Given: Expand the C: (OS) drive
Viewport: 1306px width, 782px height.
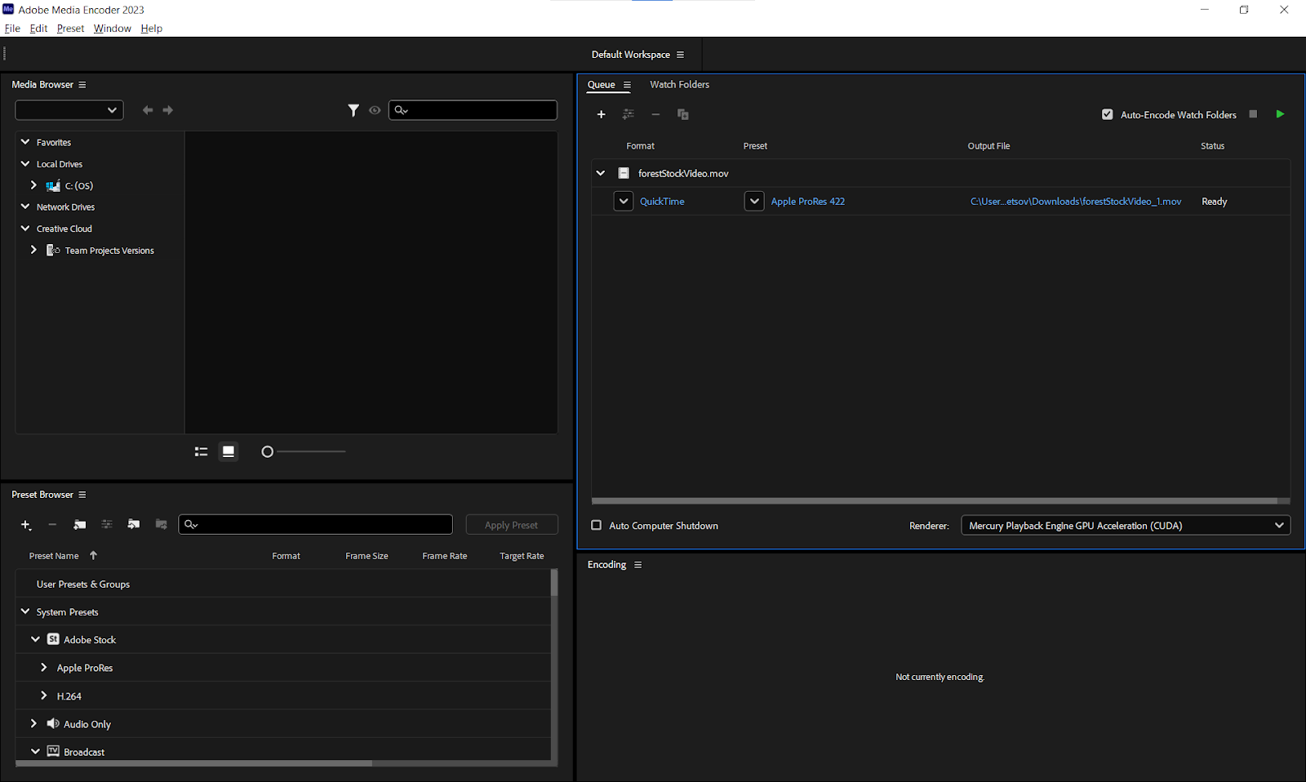Looking at the screenshot, I should (x=33, y=185).
